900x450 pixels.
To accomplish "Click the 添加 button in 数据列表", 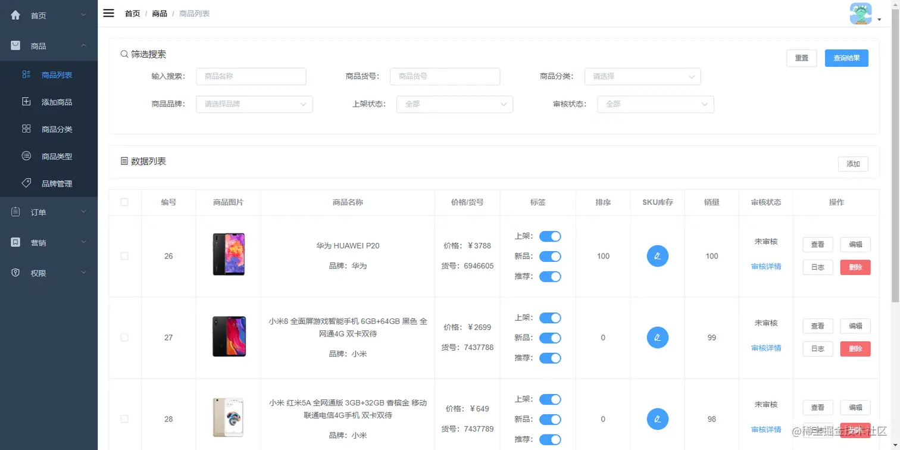I will pos(853,164).
